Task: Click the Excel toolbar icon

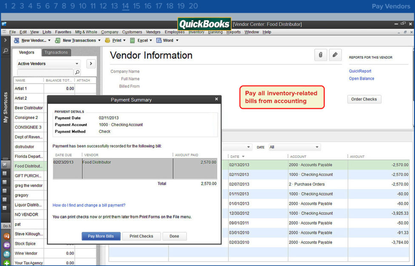Action: 132,40
